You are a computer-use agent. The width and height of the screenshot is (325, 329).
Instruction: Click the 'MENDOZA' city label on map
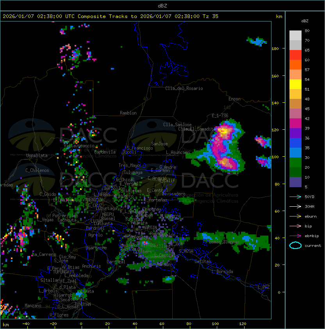pyautogui.click(x=95, y=199)
